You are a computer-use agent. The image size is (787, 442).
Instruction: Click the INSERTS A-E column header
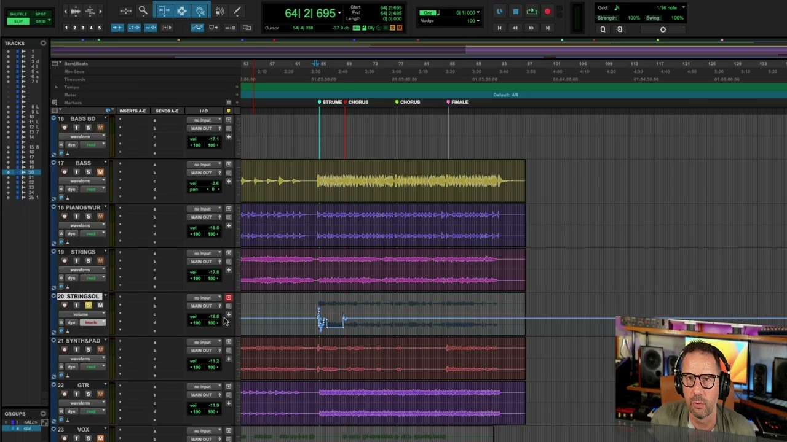[x=133, y=111]
